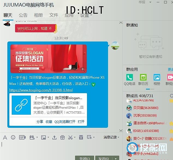Open the group video app icon
Viewport: 173px width, 160px height.
(x=170, y=77)
